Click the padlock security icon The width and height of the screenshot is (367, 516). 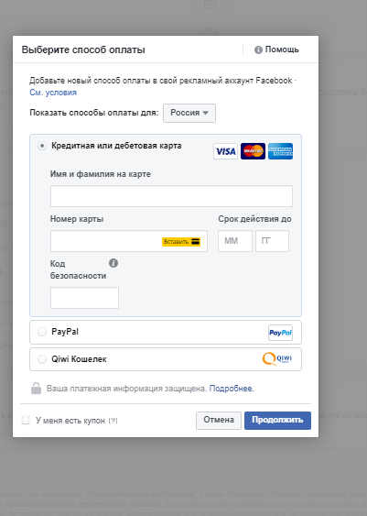pyautogui.click(x=36, y=388)
